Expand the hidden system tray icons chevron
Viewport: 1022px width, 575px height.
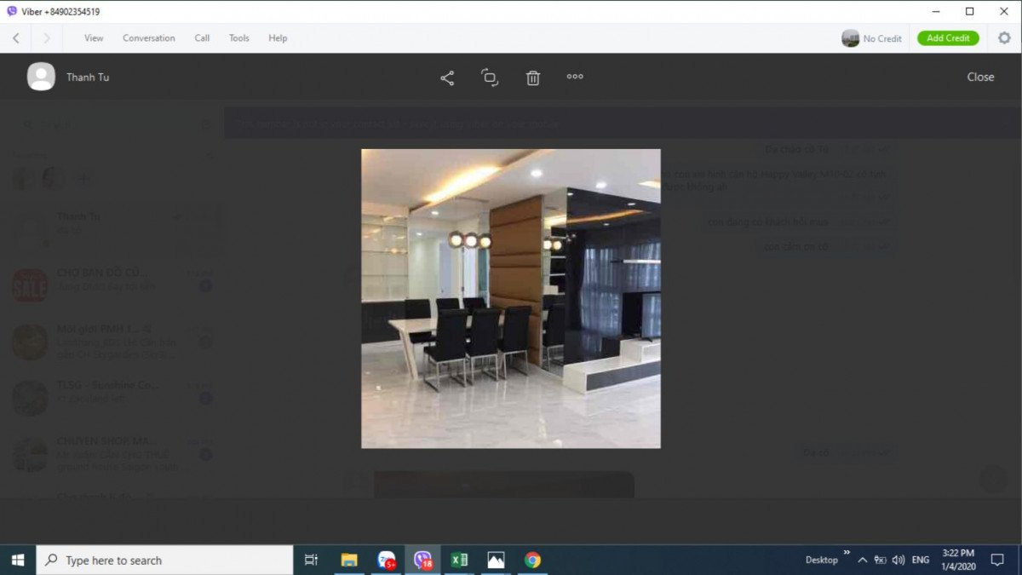tap(862, 561)
